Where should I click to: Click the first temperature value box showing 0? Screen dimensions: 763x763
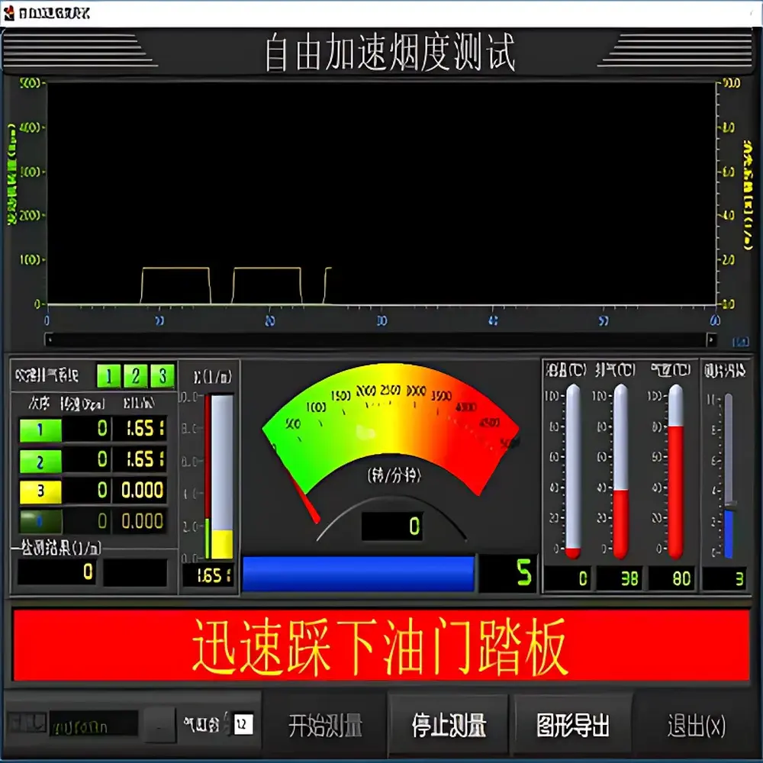click(x=568, y=578)
